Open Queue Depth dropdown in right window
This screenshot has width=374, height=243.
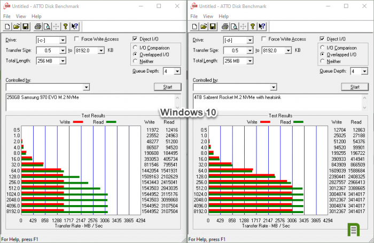pyautogui.click(x=364, y=71)
